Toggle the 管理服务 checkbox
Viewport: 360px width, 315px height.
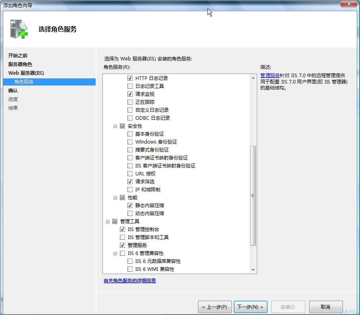(x=122, y=245)
